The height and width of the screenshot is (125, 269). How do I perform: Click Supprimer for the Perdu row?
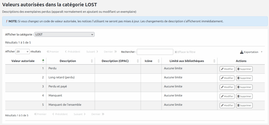point(244,69)
